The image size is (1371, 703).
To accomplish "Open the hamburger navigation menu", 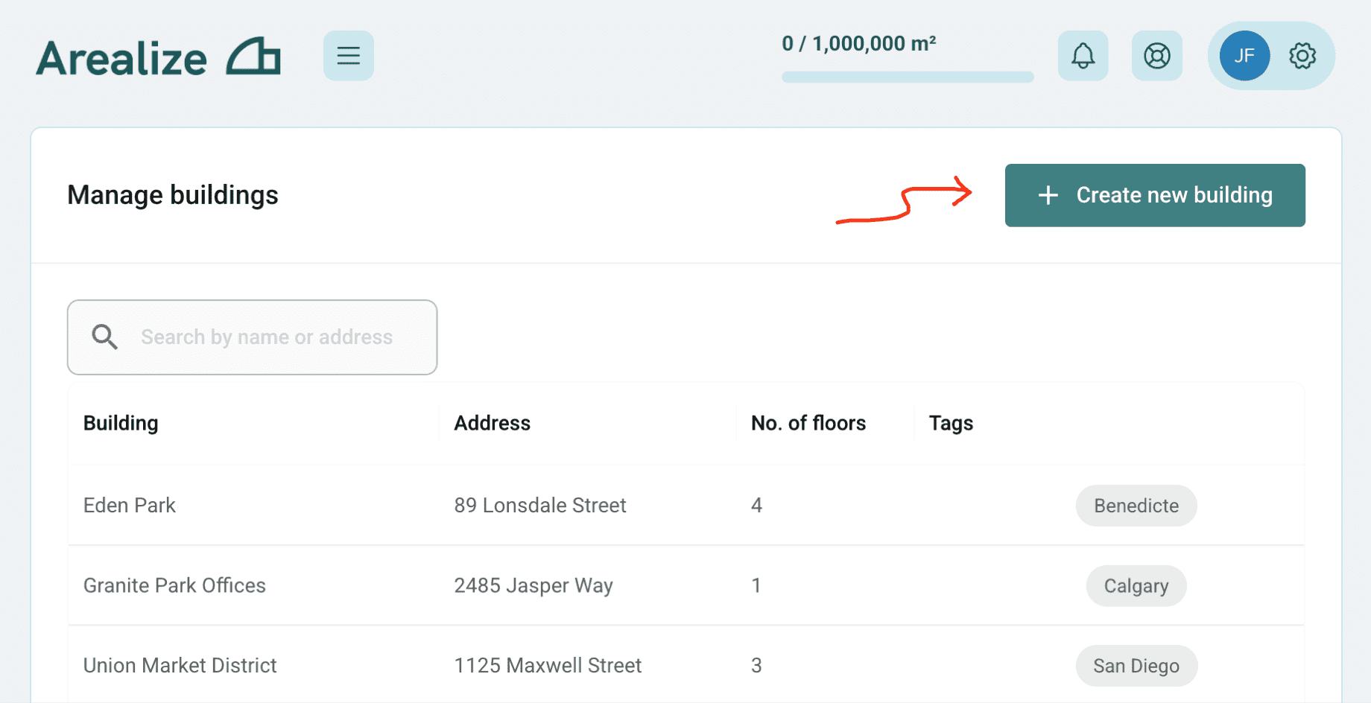I will [348, 56].
